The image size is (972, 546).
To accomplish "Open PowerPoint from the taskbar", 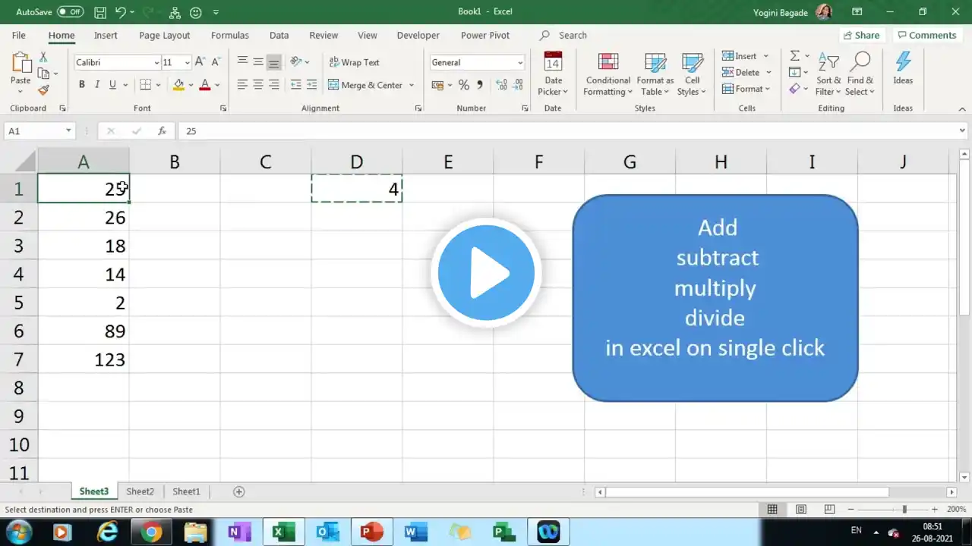I will [371, 532].
